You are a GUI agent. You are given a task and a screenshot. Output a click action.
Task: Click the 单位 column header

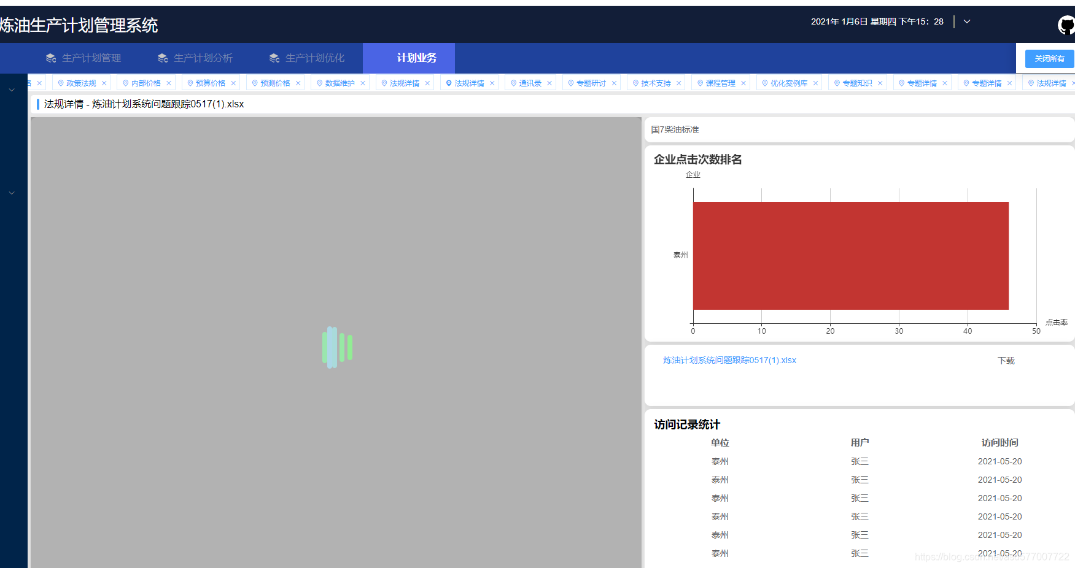(720, 443)
